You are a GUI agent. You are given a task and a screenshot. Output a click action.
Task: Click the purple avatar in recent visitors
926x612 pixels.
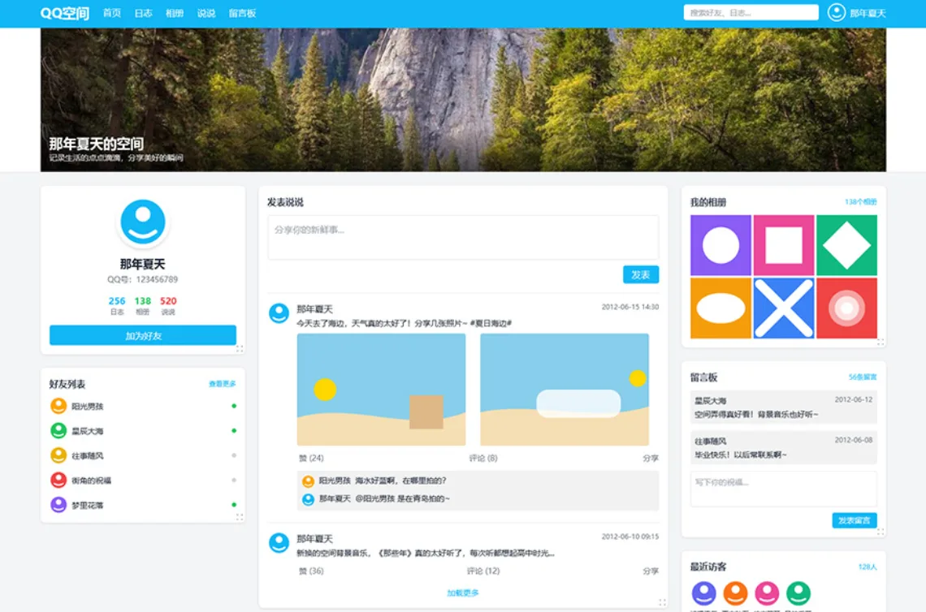(x=703, y=593)
